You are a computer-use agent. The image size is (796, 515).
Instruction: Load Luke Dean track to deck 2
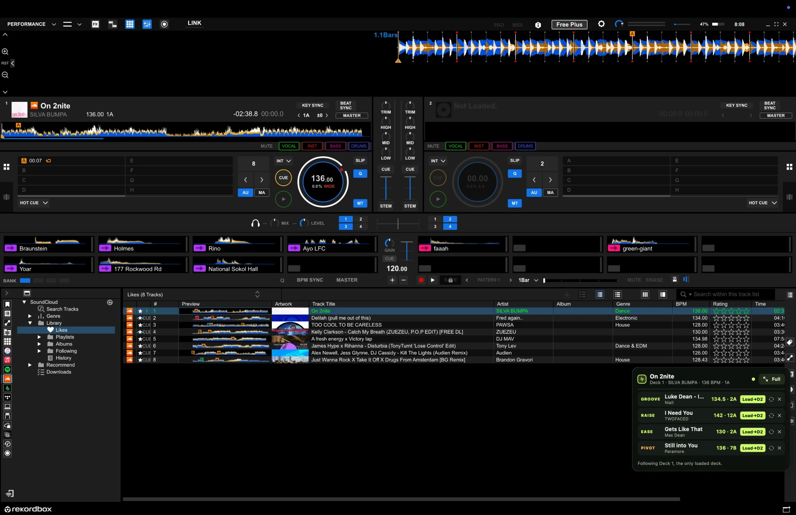point(753,399)
